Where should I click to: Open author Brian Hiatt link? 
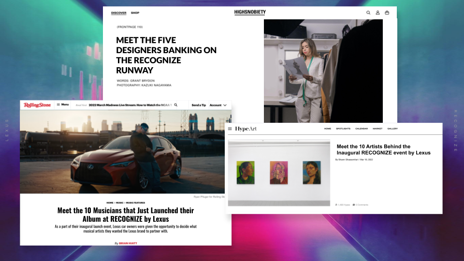(x=128, y=243)
